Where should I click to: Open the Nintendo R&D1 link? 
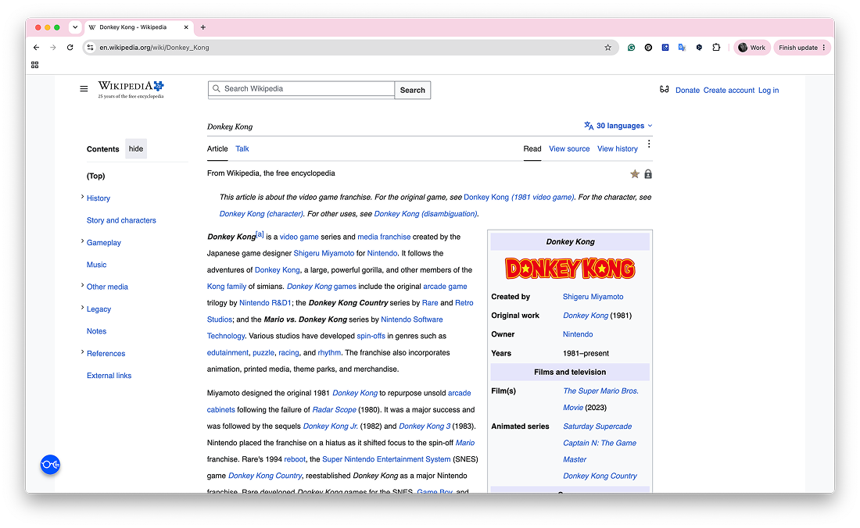pyautogui.click(x=265, y=303)
